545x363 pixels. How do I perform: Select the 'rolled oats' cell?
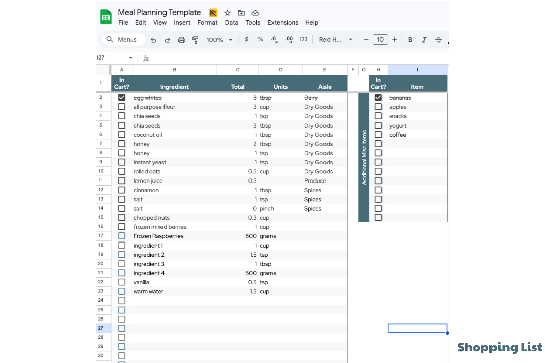[x=175, y=171]
